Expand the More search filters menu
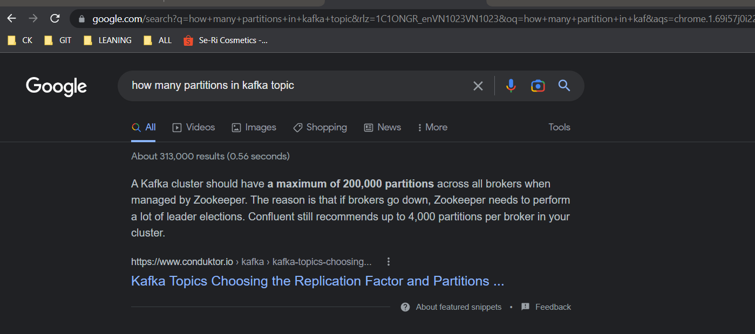 coord(432,128)
